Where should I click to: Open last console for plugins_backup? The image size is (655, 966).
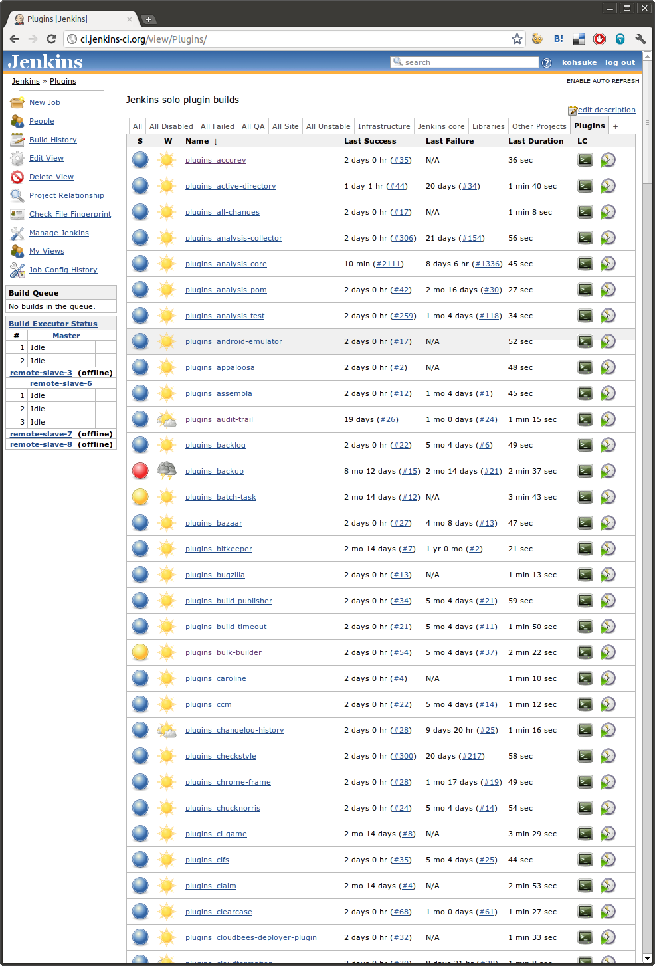585,471
